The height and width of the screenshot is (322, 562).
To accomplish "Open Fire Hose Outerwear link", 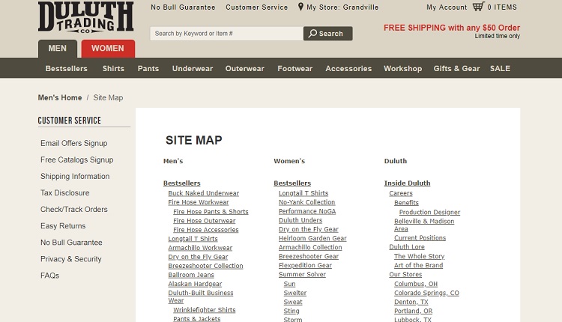I will [x=205, y=221].
